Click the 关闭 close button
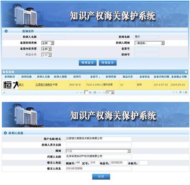 pyautogui.click(x=101, y=177)
